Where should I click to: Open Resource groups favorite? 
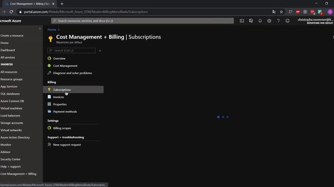click(11, 79)
